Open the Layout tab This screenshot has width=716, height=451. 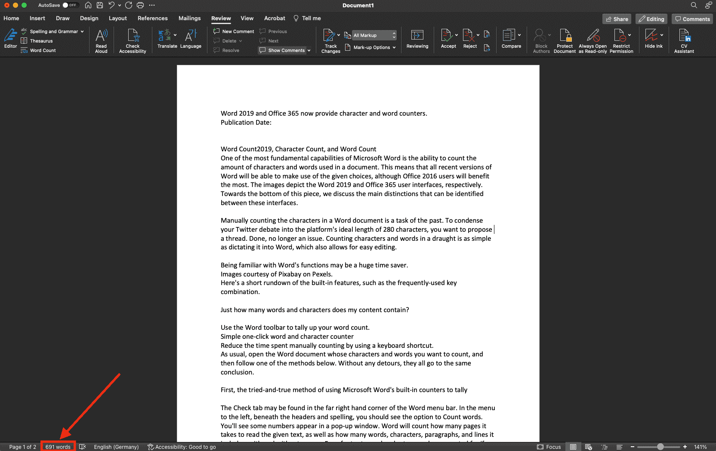click(117, 18)
